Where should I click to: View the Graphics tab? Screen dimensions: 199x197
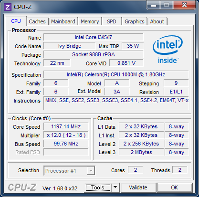(x=135, y=21)
